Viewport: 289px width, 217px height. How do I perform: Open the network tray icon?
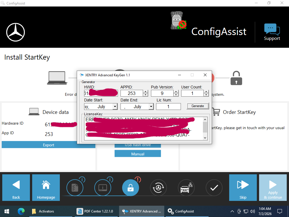point(246,211)
